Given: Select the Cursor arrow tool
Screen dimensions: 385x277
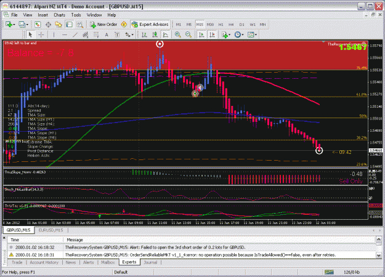Looking at the screenshot, I should click(x=30, y=35).
